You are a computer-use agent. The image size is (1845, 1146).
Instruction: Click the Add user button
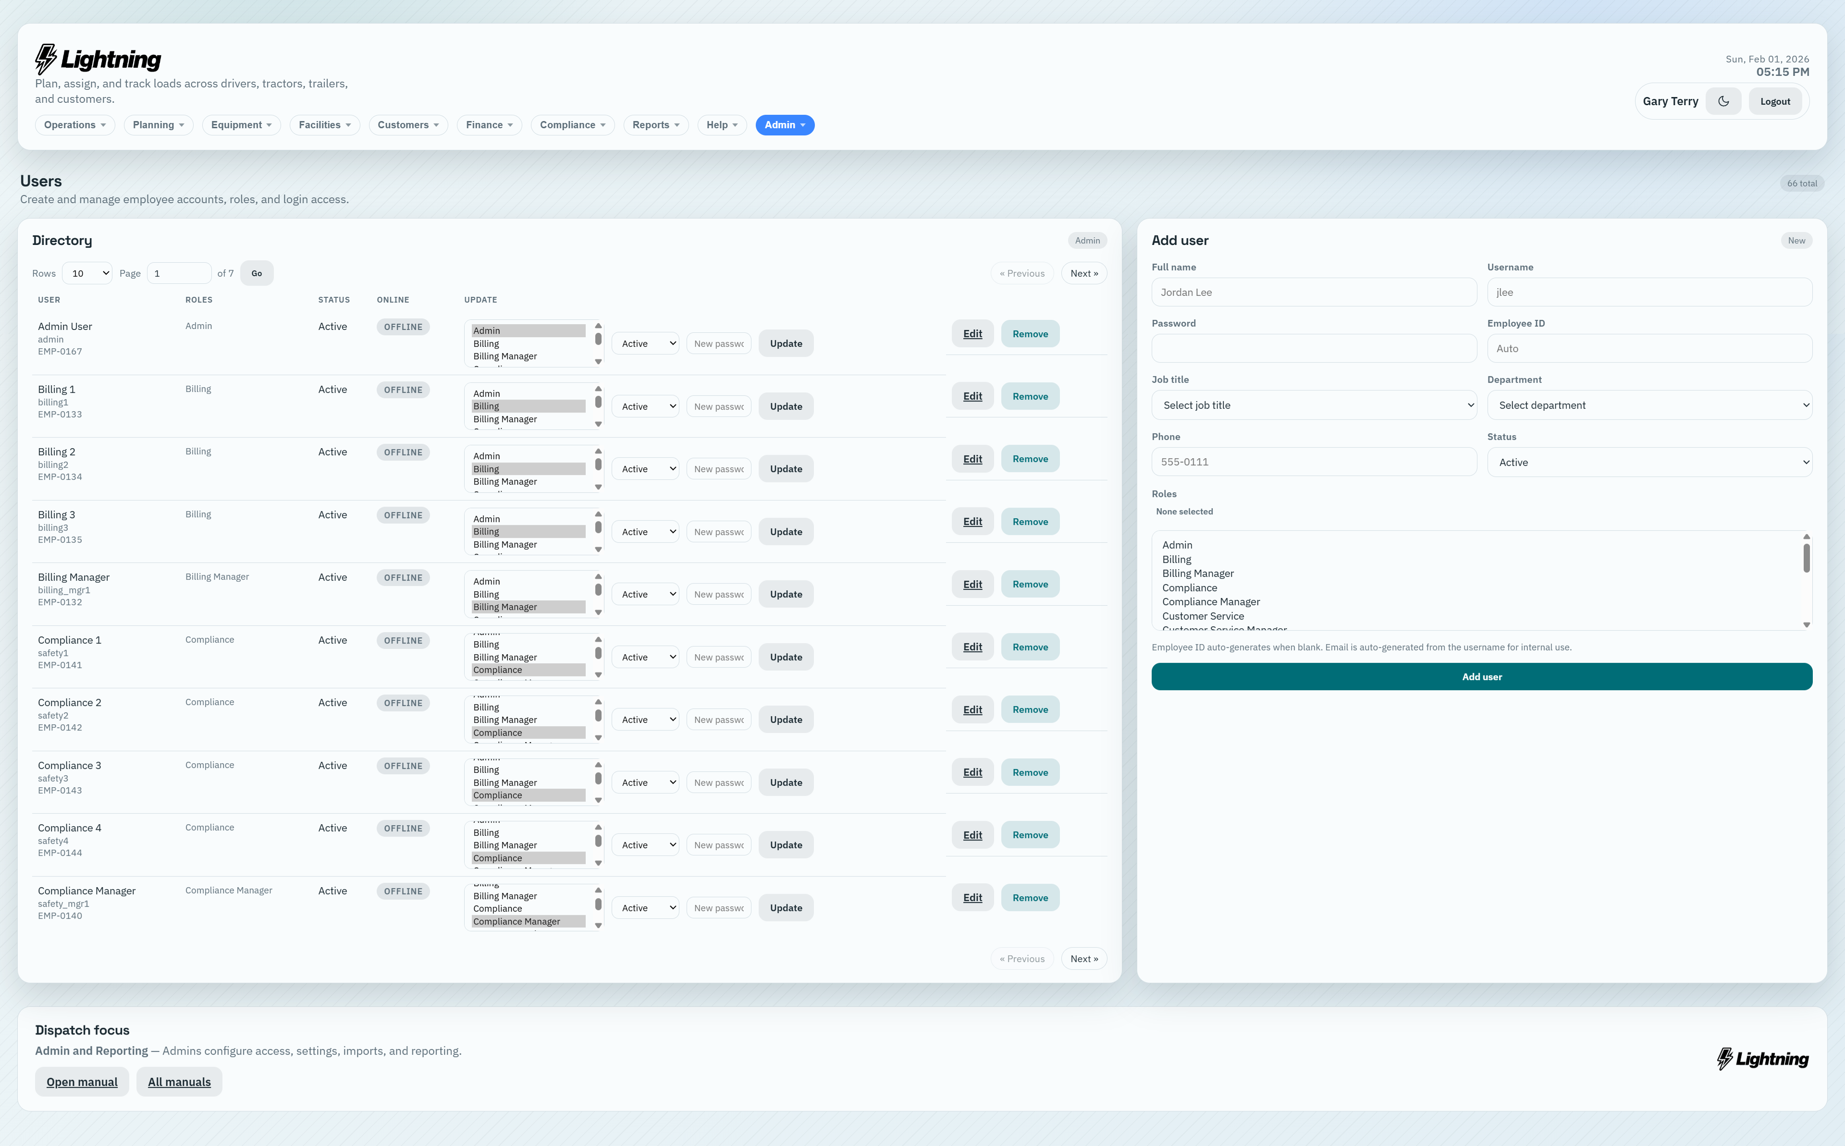point(1481,676)
